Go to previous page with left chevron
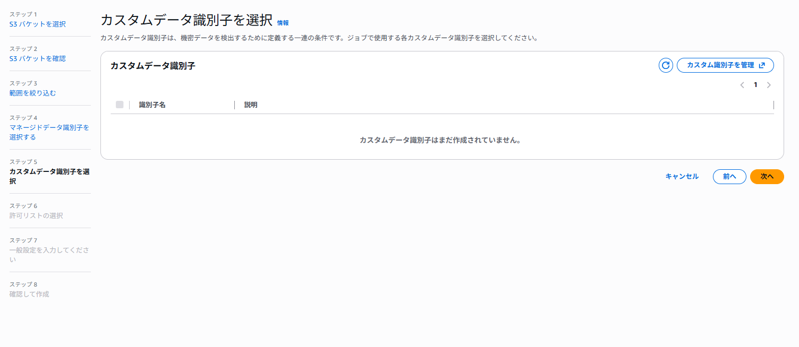The image size is (799, 347). [742, 85]
